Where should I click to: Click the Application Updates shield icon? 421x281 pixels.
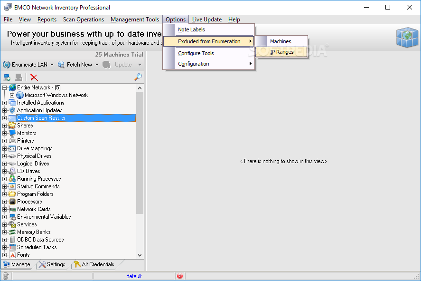12,110
